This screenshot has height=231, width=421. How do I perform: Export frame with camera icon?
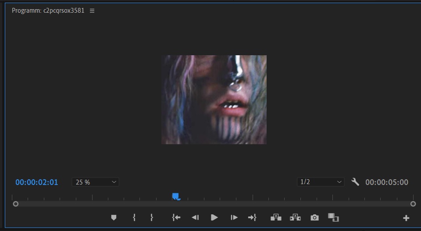(315, 217)
